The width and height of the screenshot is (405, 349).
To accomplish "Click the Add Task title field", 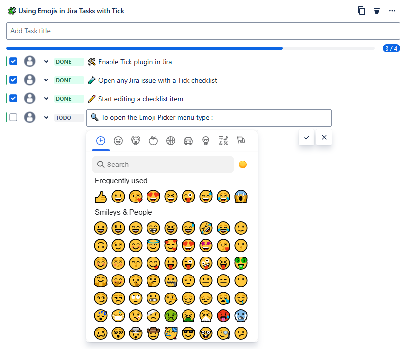I will 203,31.
